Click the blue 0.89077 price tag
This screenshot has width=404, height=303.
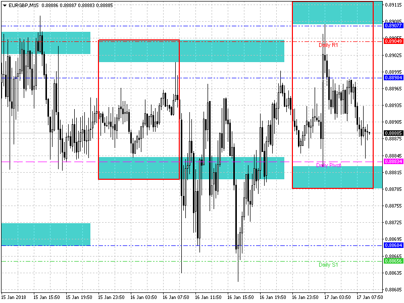coord(393,26)
